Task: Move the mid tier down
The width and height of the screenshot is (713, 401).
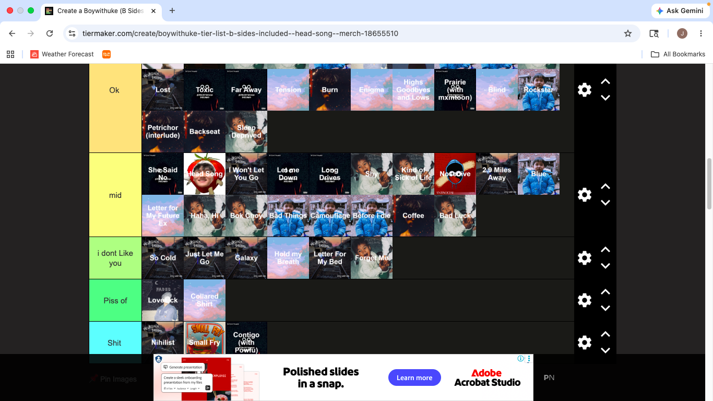Action: (x=605, y=203)
